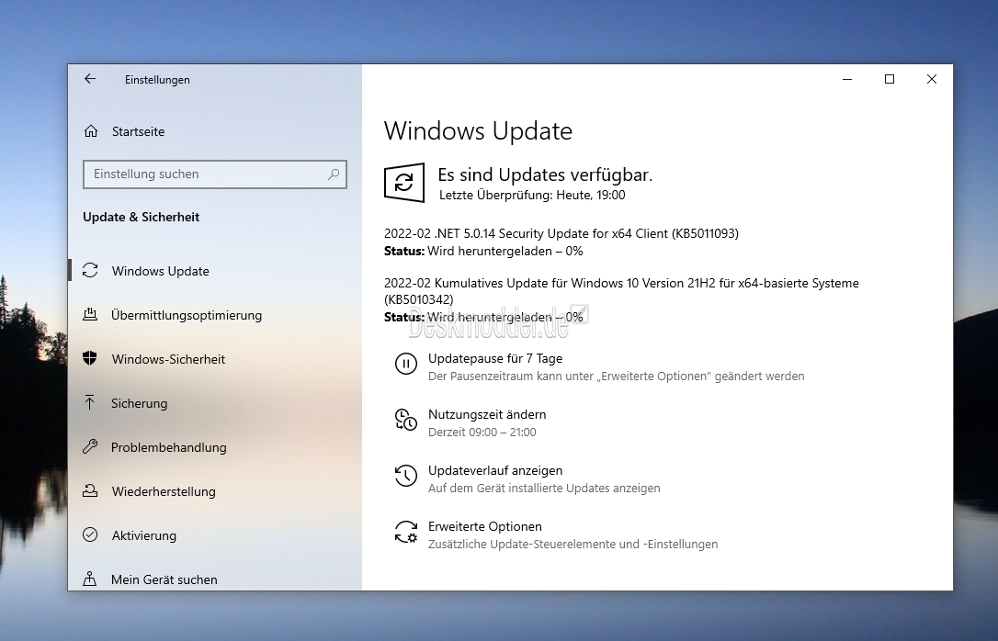Click the Update & Sicherheit section heading
The width and height of the screenshot is (998, 641).
click(x=141, y=217)
